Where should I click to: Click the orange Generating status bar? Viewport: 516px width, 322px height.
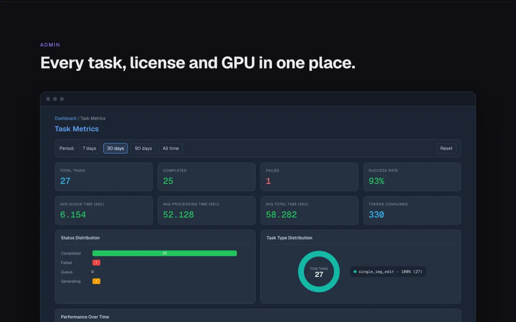96,281
